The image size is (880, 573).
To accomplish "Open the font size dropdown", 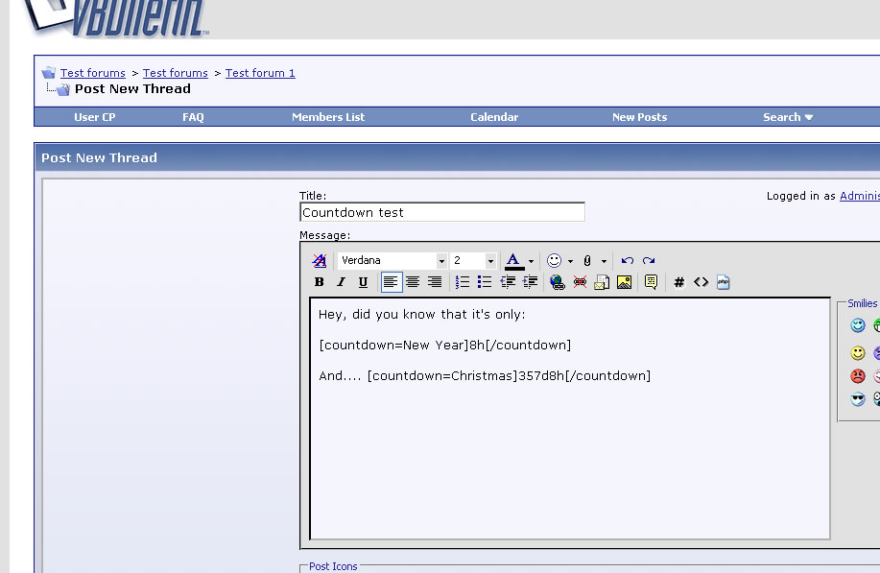I will (490, 261).
